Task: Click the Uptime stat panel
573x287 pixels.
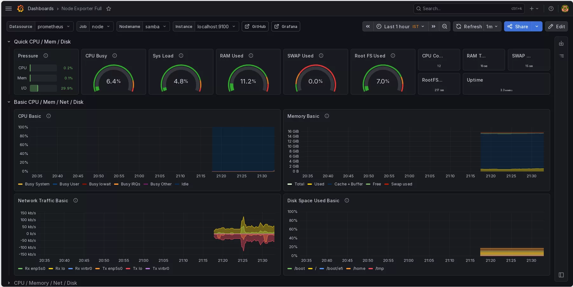Action: (506, 84)
